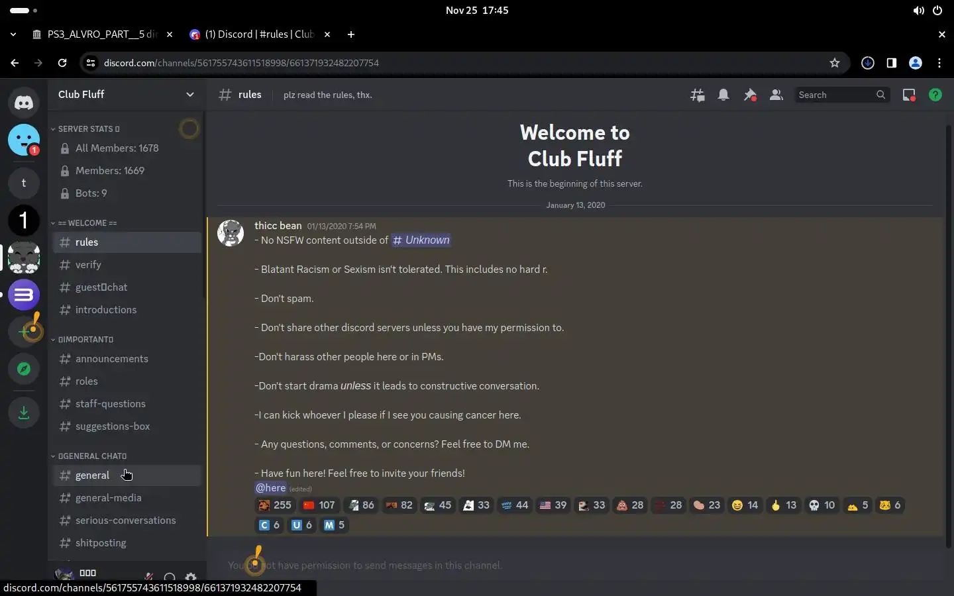Viewport: 954px width, 596px height.
Task: Select the Discord #rules browser tab
Action: pos(260,34)
